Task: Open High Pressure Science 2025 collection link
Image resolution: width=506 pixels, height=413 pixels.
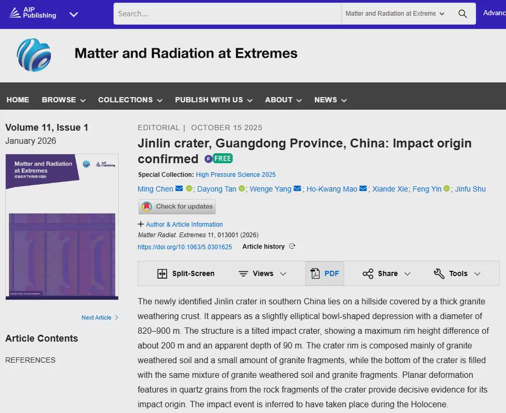Action: pos(235,175)
